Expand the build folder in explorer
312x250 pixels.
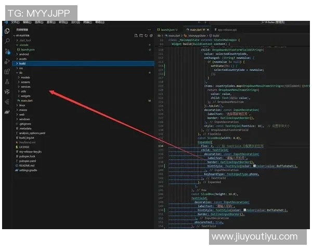(x=23, y=63)
